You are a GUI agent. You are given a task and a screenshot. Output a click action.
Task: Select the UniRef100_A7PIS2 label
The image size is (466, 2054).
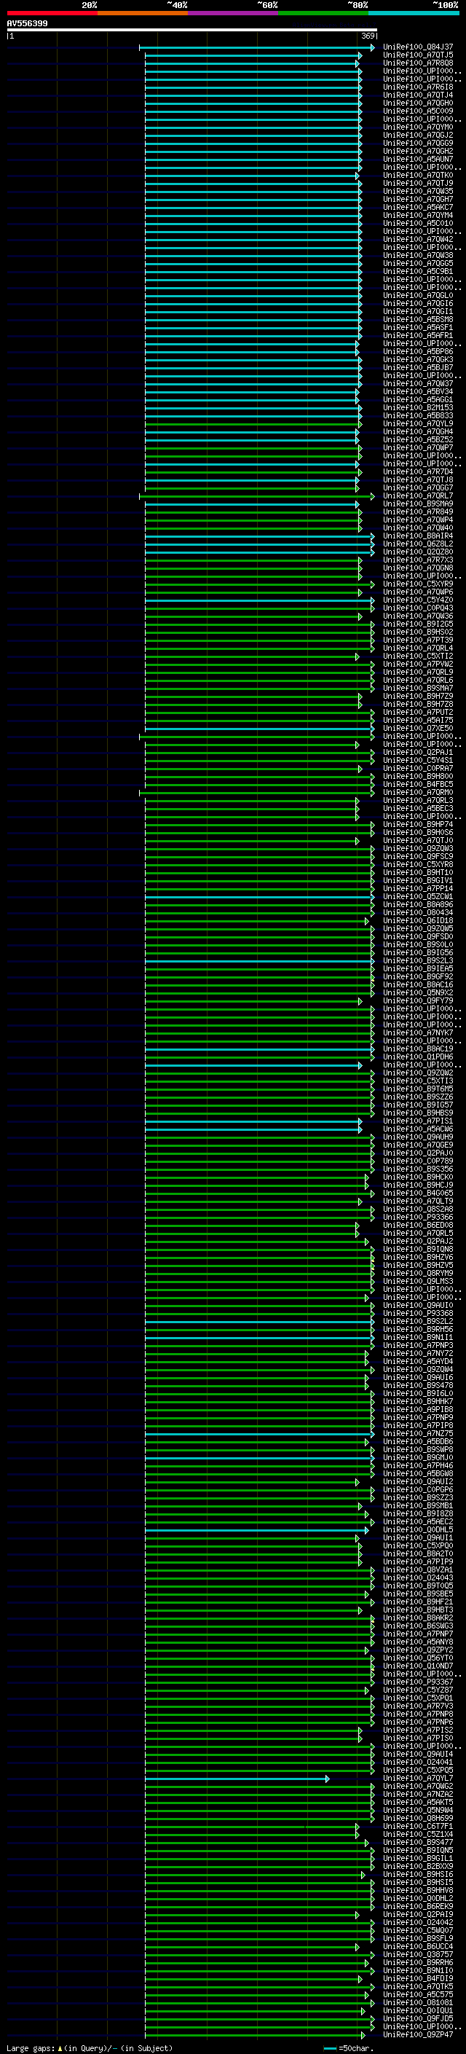[x=418, y=1731]
